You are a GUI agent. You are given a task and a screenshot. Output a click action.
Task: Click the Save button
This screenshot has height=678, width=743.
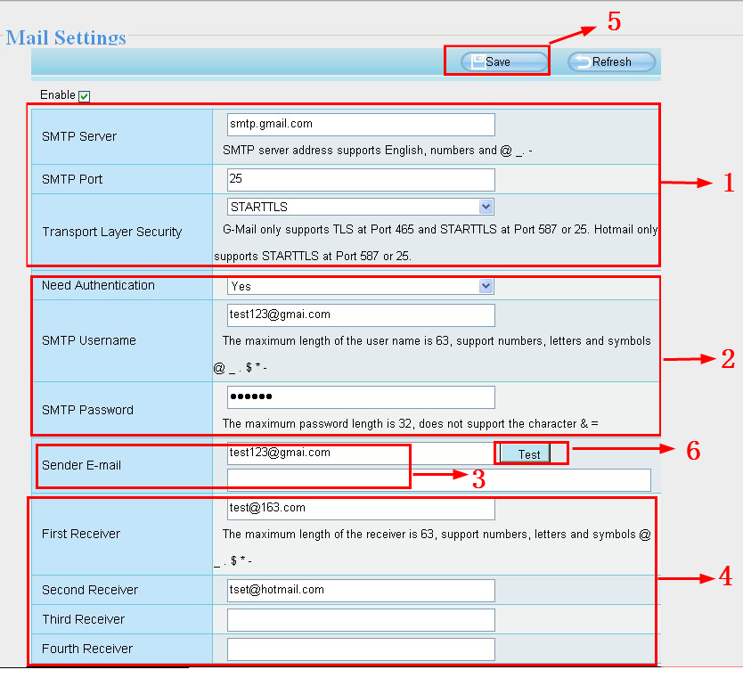coord(503,62)
